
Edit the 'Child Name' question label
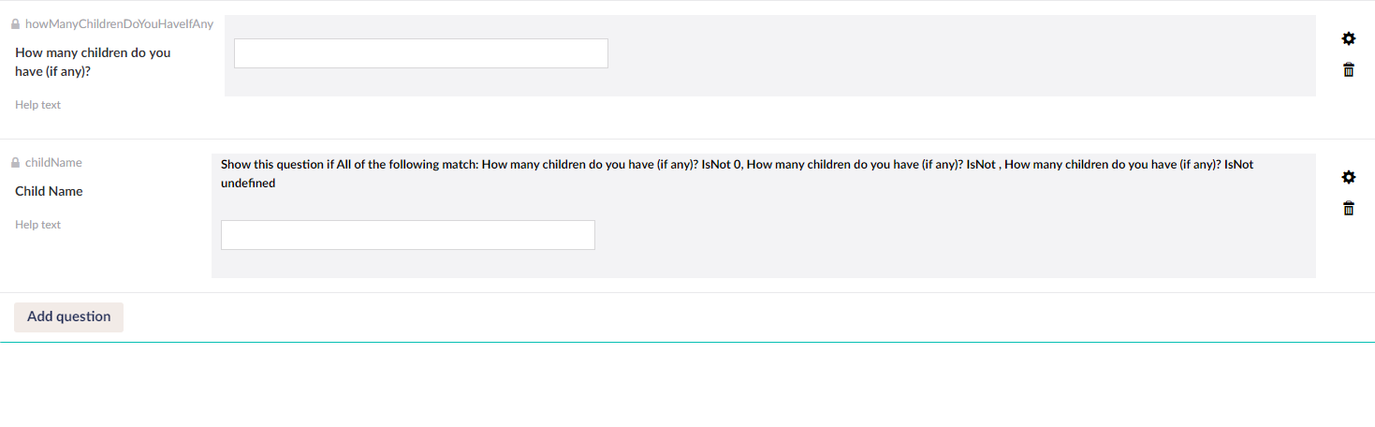click(x=49, y=191)
